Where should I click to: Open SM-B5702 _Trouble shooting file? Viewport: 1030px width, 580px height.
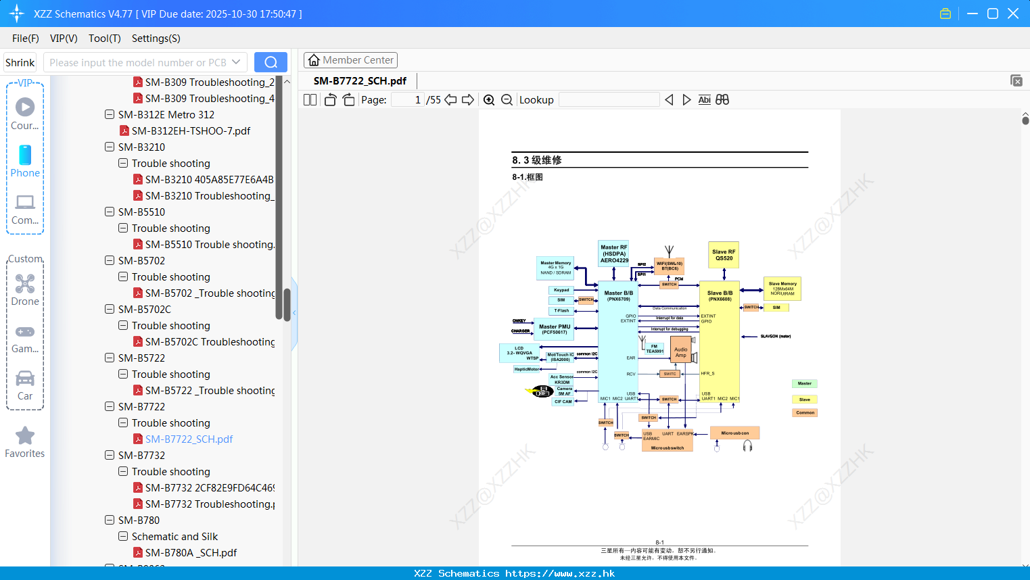pyautogui.click(x=204, y=293)
